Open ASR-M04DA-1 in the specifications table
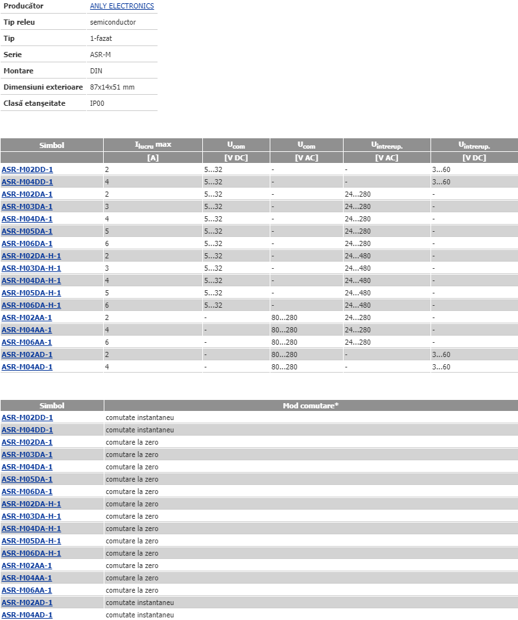This screenshot has width=518, height=620. pyautogui.click(x=27, y=219)
